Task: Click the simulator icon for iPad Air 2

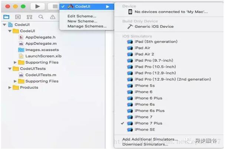Action: pyautogui.click(x=130, y=54)
